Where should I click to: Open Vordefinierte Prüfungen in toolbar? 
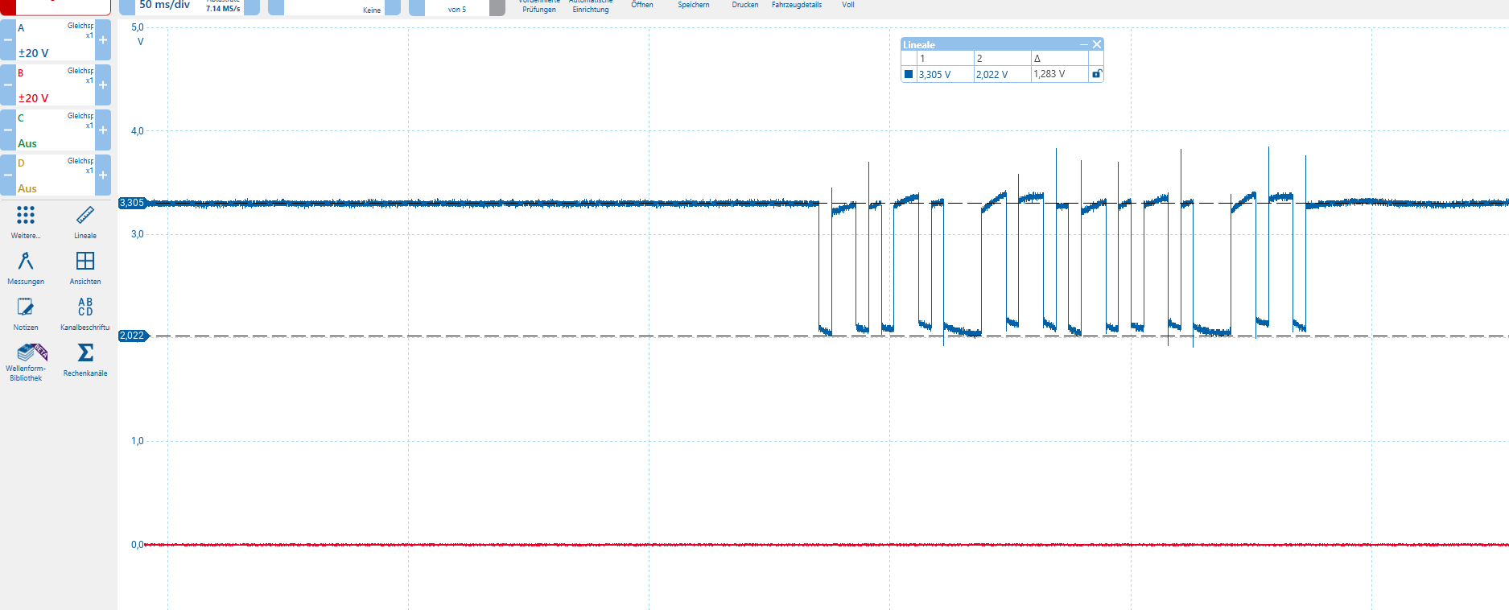click(539, 6)
